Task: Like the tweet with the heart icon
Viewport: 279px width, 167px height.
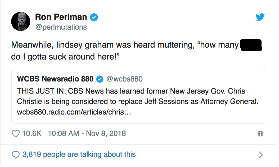Action: (16, 133)
